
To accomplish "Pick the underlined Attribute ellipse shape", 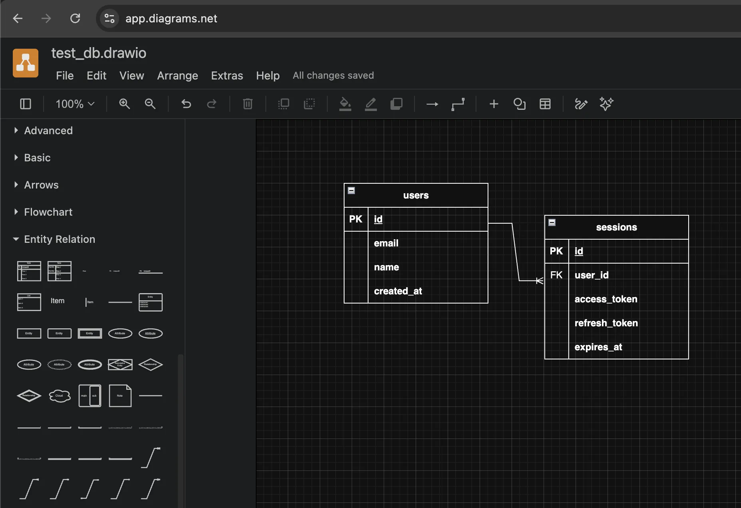I will click(x=151, y=333).
